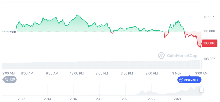220x102 pixels.
Task: Click the Analyze button's chart icon
Action: (x=181, y=80)
